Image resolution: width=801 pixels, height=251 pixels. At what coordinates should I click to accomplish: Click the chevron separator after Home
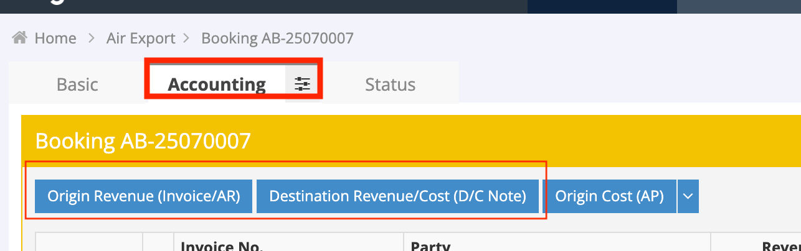(x=92, y=39)
